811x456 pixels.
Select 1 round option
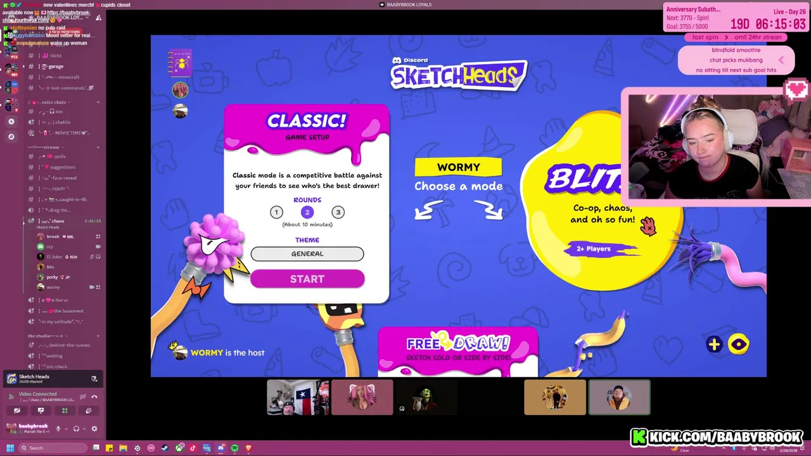click(276, 212)
